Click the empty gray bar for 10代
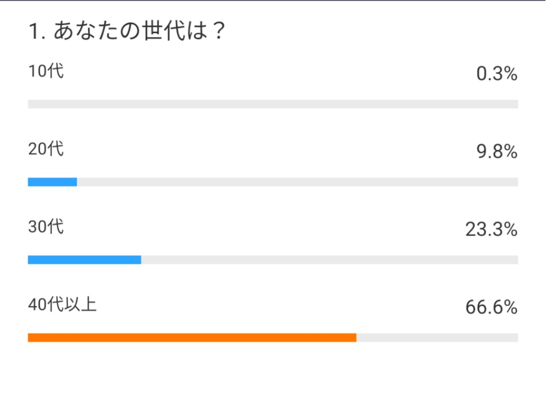This screenshot has height=405, width=546. (273, 104)
